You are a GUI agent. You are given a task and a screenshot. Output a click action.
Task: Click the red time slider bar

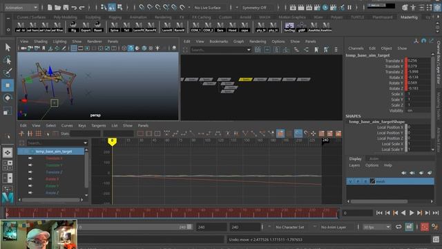(172, 212)
